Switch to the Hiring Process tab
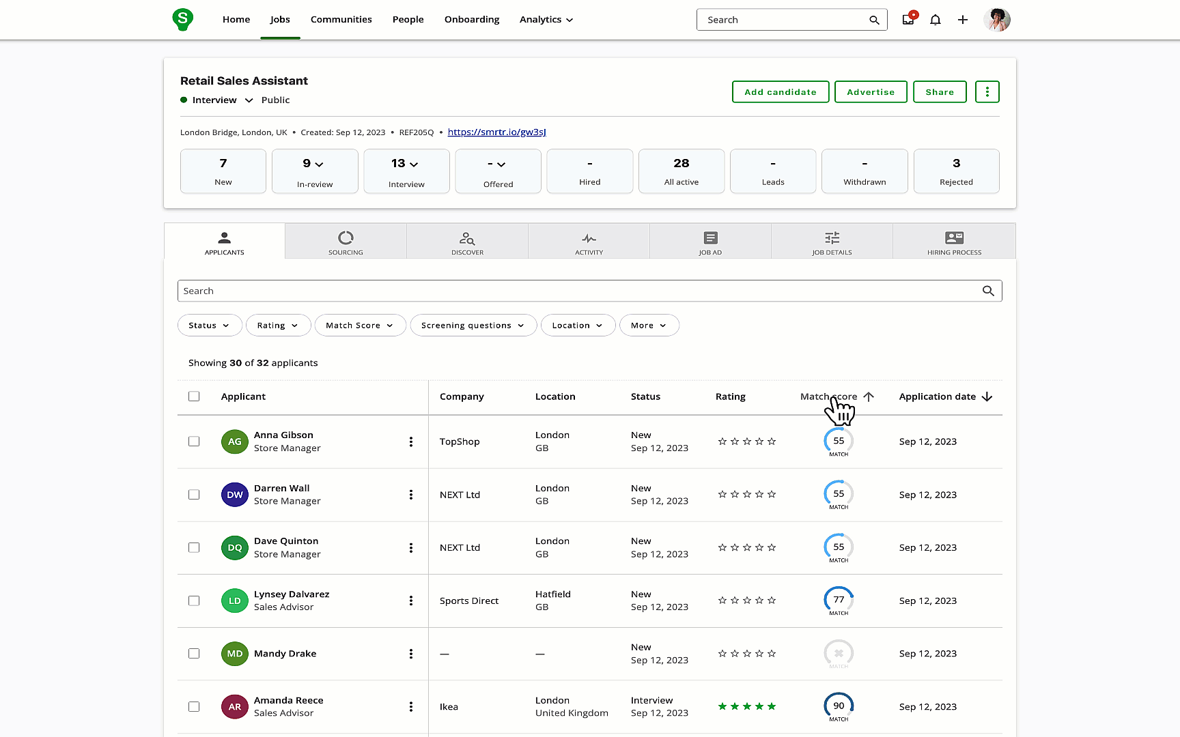 (x=954, y=242)
